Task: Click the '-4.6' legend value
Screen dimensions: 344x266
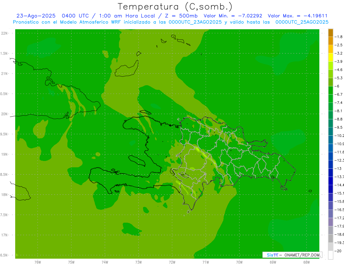Action: click(339, 70)
